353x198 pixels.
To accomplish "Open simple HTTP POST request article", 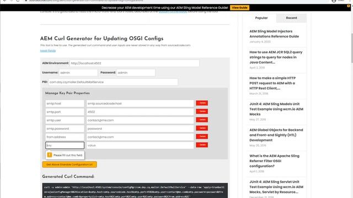I will pyautogui.click(x=272, y=83).
